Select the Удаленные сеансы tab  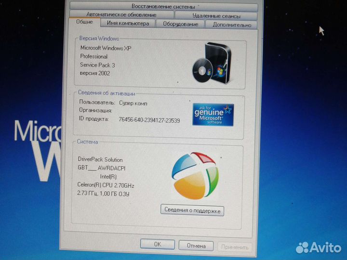point(210,16)
